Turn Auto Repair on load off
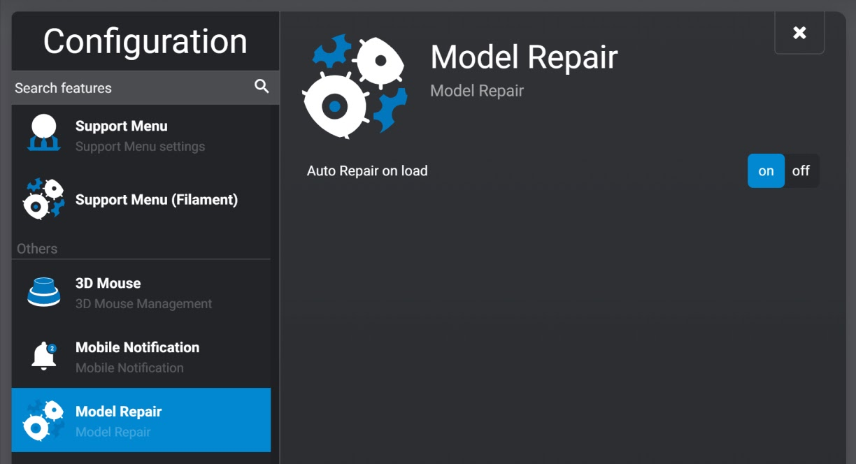This screenshot has height=464, width=856. pyautogui.click(x=800, y=171)
